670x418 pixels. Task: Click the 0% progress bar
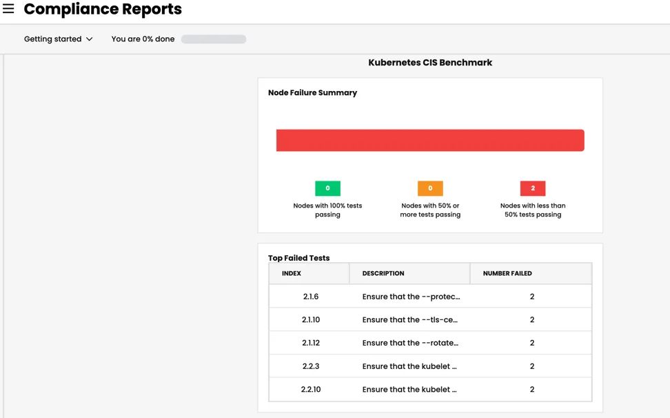213,39
